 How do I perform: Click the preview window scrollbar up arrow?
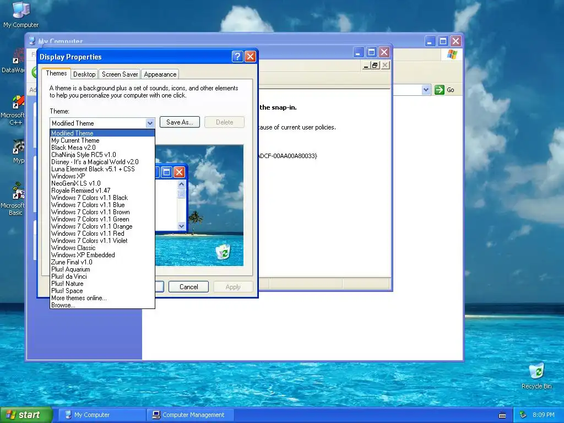[181, 184]
